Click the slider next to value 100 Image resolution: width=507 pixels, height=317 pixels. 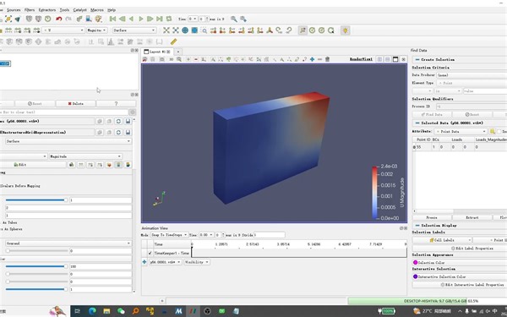(36, 266)
